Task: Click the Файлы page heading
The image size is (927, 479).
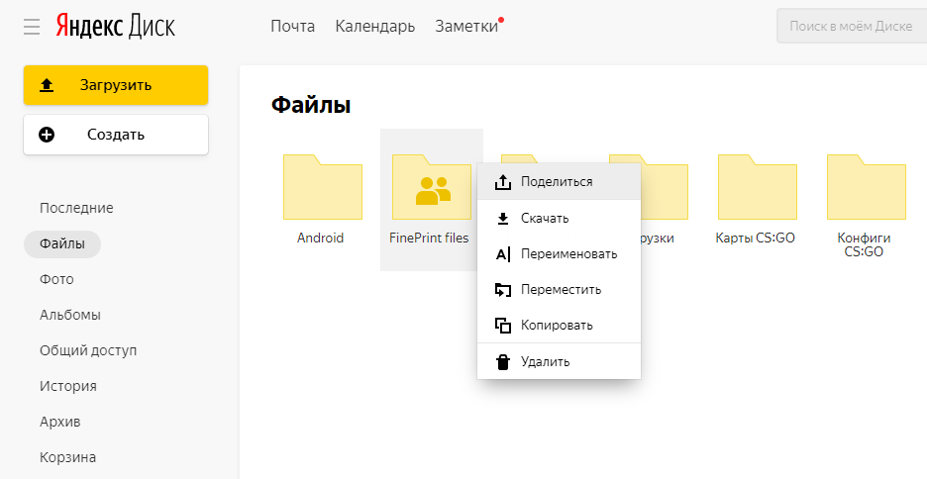Action: (311, 105)
